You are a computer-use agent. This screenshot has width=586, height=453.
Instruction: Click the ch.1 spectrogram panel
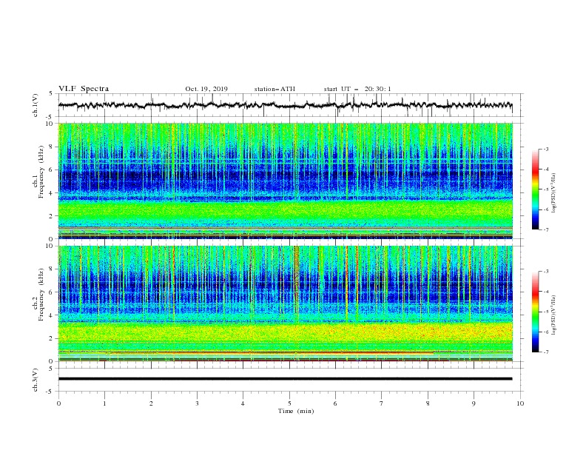pos(285,181)
